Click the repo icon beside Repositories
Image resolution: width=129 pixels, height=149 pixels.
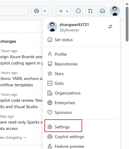tap(50, 64)
